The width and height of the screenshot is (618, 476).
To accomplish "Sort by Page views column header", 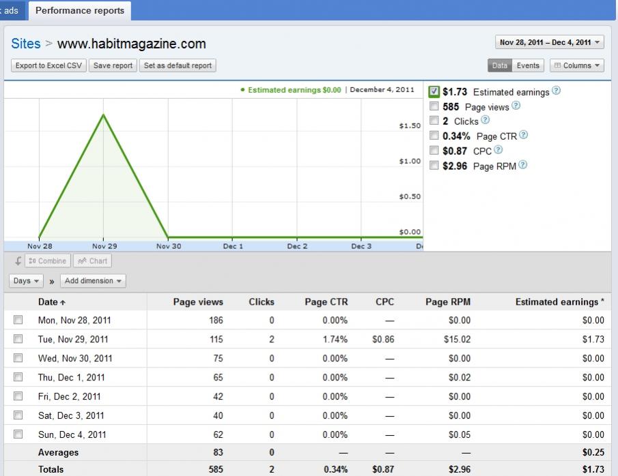I will [x=198, y=302].
